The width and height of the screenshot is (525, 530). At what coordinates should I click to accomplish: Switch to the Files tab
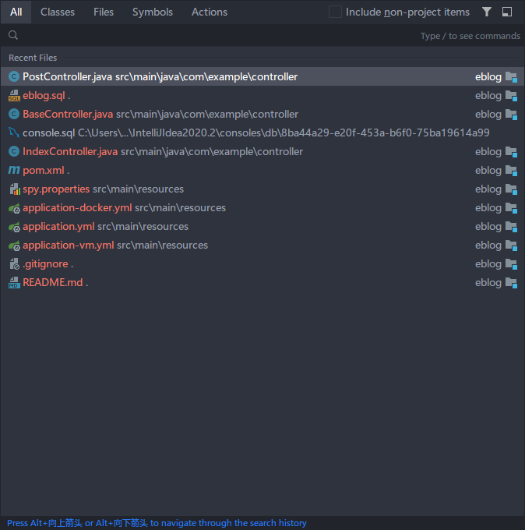(x=104, y=12)
